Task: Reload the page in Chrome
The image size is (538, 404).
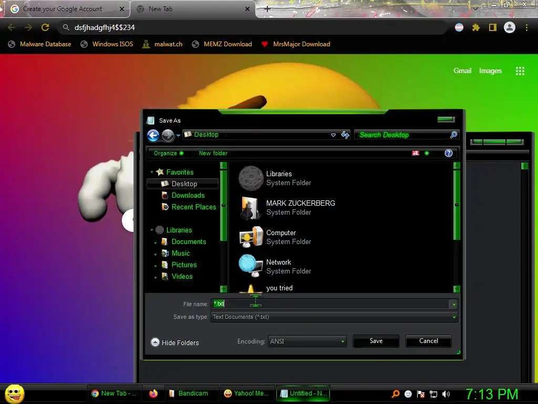Action: click(45, 27)
